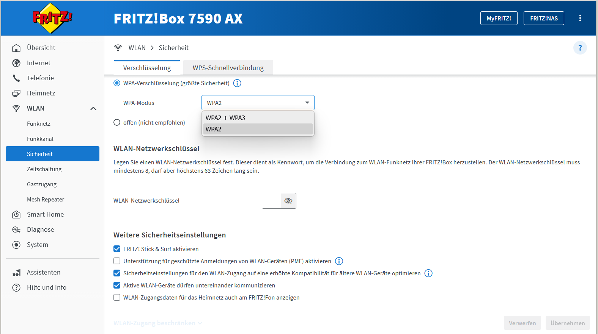Collapse the WLAN sidebar section

pos(93,108)
